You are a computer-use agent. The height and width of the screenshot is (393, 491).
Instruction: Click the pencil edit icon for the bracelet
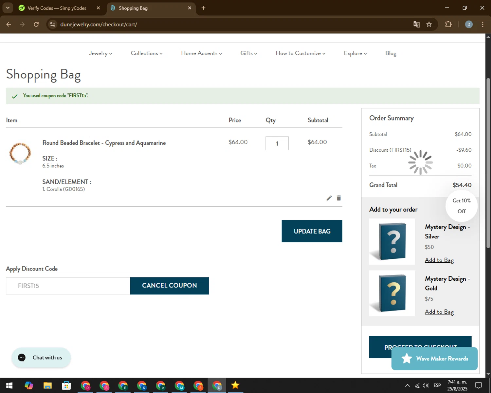tap(329, 198)
